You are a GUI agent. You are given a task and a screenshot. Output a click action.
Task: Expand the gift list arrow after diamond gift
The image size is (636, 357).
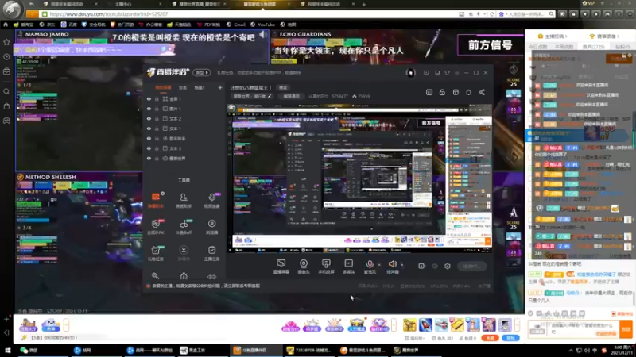tap(394, 324)
